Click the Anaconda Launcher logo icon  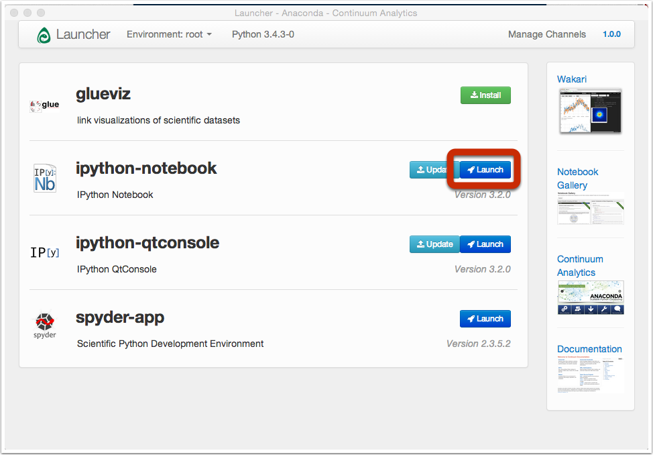pyautogui.click(x=44, y=35)
